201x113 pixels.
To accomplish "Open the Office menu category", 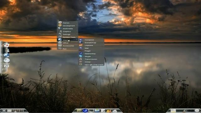I will 68,43.
